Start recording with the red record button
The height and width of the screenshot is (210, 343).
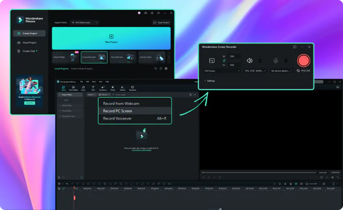click(x=304, y=60)
